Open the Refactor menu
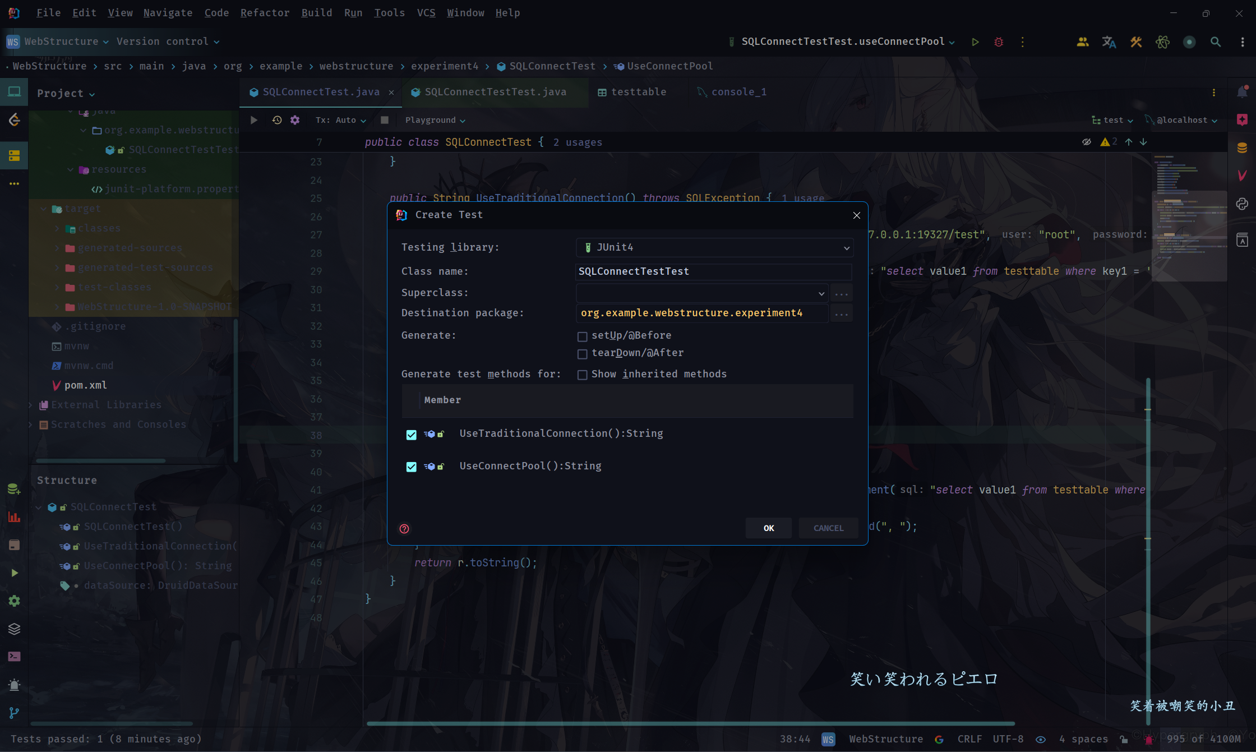 point(265,12)
